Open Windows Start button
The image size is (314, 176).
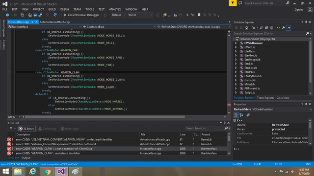(x=5, y=172)
